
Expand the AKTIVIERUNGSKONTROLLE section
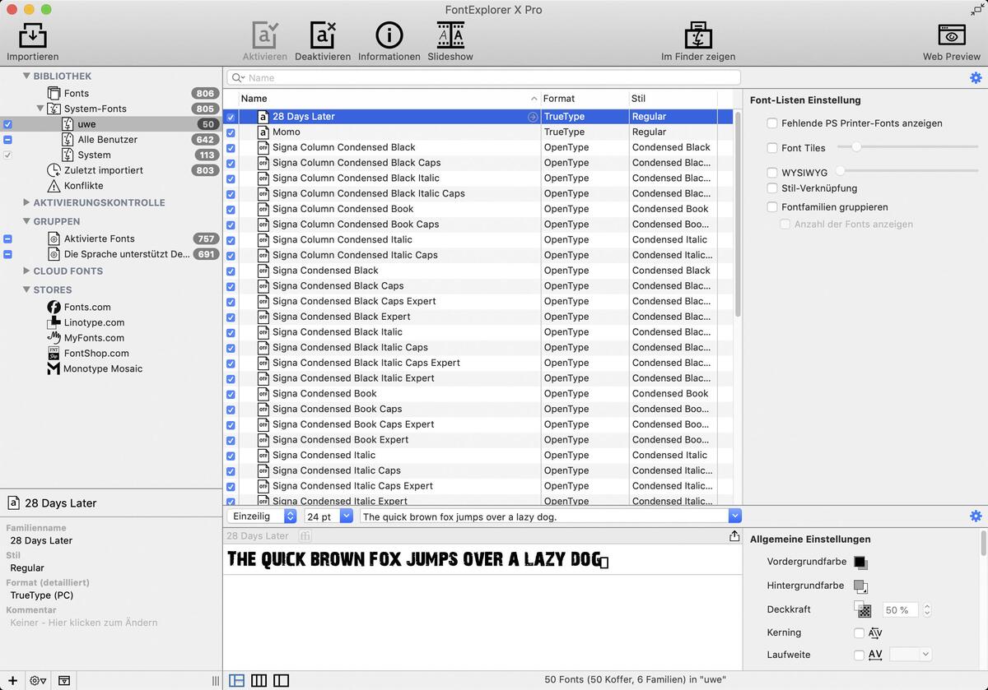click(x=26, y=202)
